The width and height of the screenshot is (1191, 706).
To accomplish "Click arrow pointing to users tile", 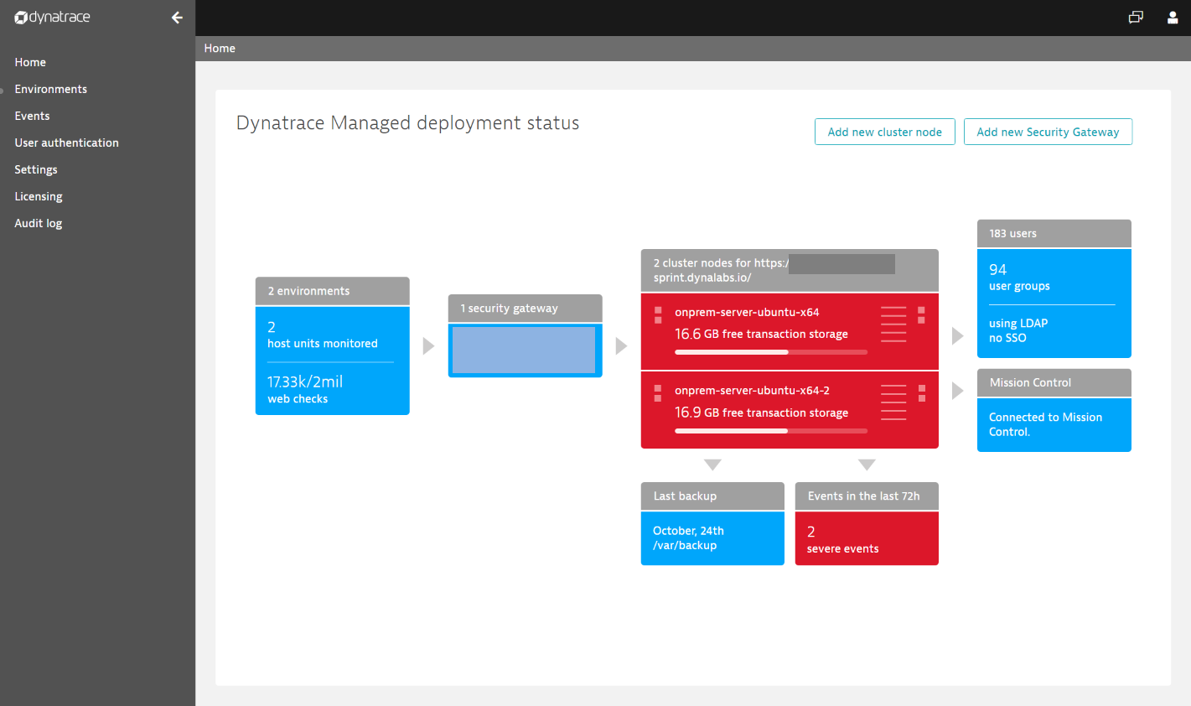I will pyautogui.click(x=957, y=336).
